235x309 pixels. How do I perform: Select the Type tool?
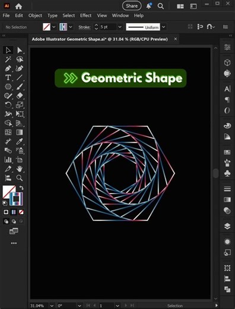click(x=8, y=77)
